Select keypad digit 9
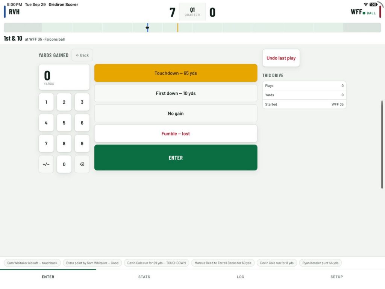The width and height of the screenshot is (385, 289). pyautogui.click(x=82, y=143)
